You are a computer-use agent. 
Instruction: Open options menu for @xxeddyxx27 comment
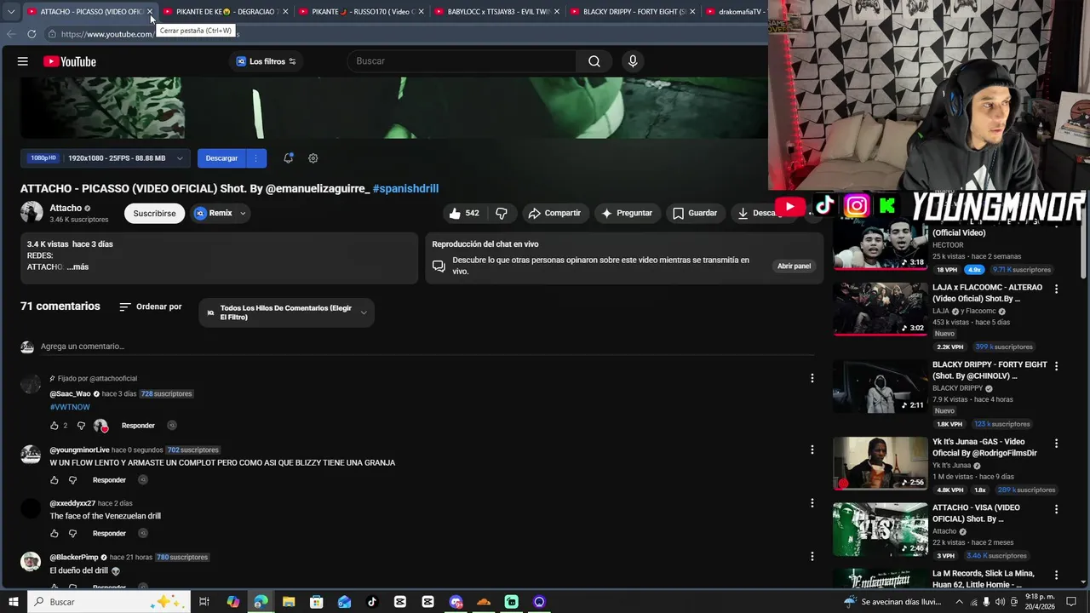[x=812, y=503]
